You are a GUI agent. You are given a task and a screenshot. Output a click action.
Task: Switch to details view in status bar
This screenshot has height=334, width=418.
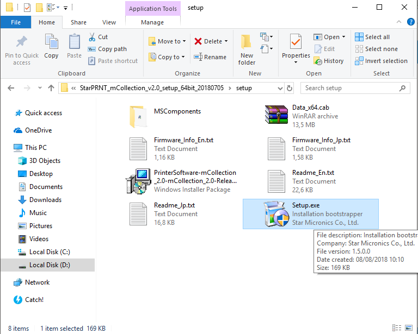(x=397, y=328)
